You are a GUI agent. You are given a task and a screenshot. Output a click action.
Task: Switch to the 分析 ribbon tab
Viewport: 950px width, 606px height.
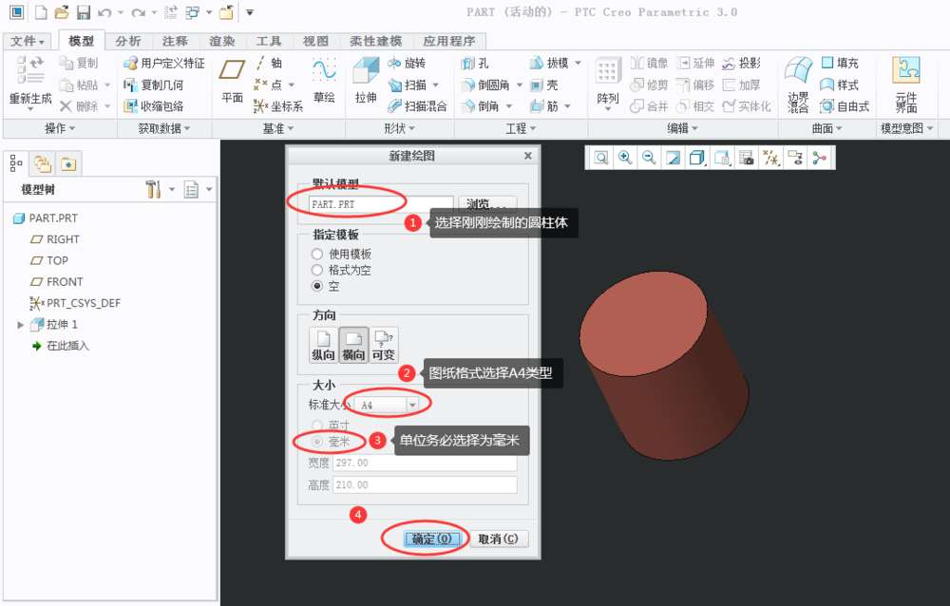click(128, 41)
